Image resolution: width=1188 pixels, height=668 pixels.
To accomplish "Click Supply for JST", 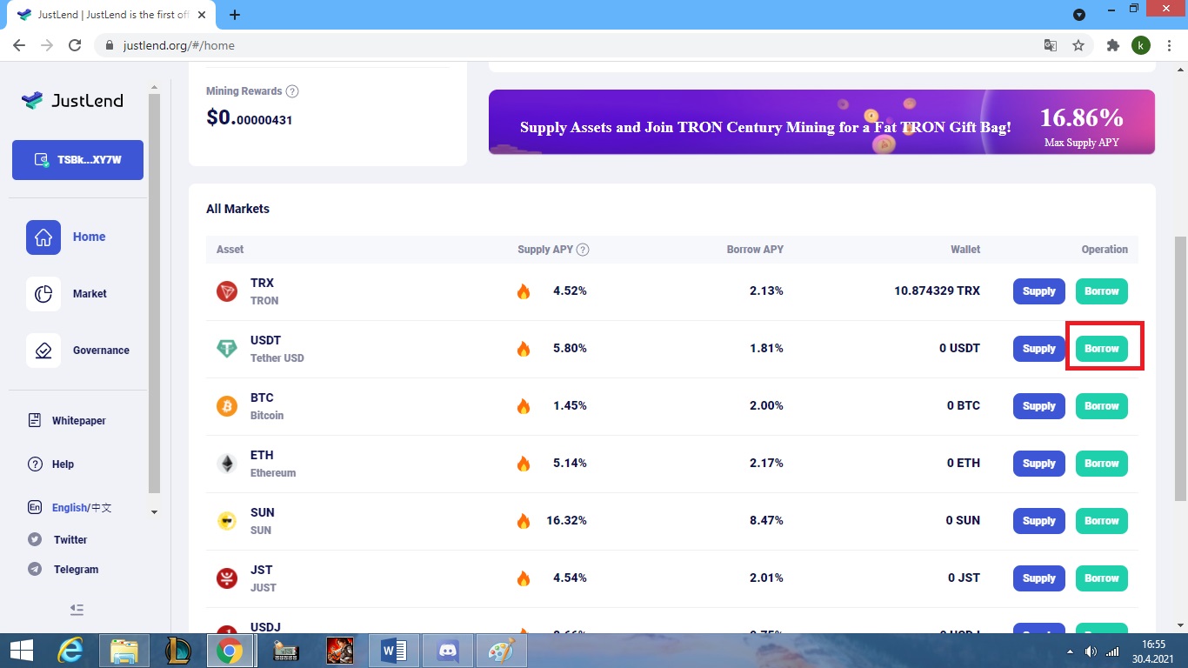I will click(x=1039, y=578).
